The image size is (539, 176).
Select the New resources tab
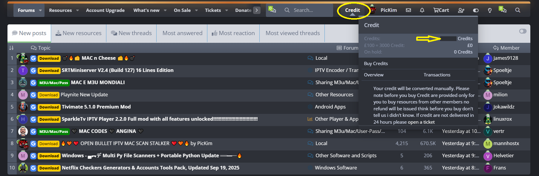click(78, 33)
